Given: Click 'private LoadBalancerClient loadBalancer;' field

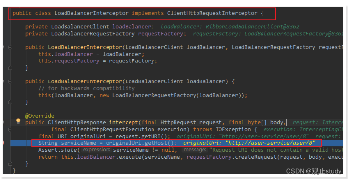Looking at the screenshot, I should (x=89, y=27).
